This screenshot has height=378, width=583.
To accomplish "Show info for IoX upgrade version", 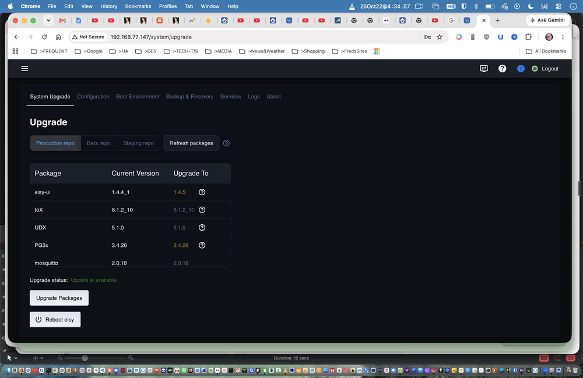I will [x=202, y=210].
